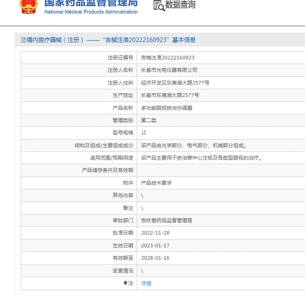
Task: Select expiry date 2028-01-16
Action: point(155,258)
